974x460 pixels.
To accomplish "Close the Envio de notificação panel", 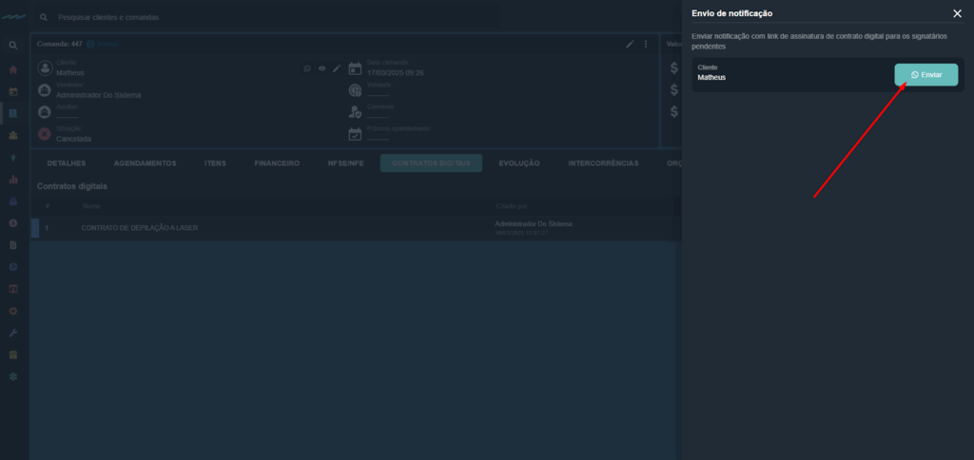I will (x=957, y=13).
